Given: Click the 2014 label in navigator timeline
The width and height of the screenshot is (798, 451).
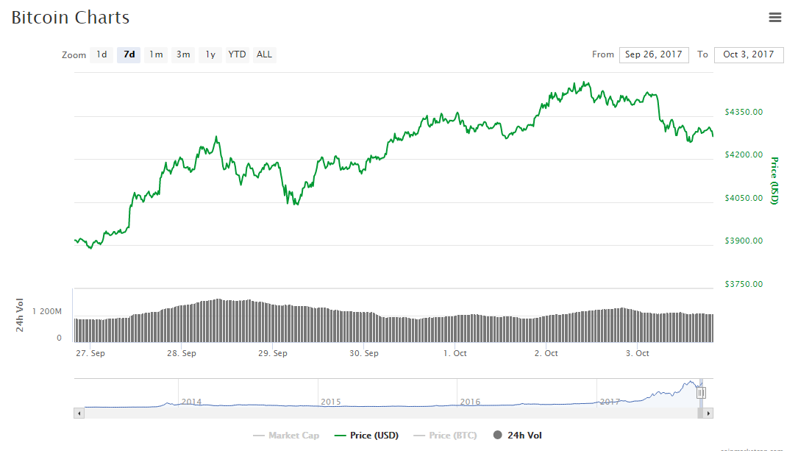Looking at the screenshot, I should point(191,402).
